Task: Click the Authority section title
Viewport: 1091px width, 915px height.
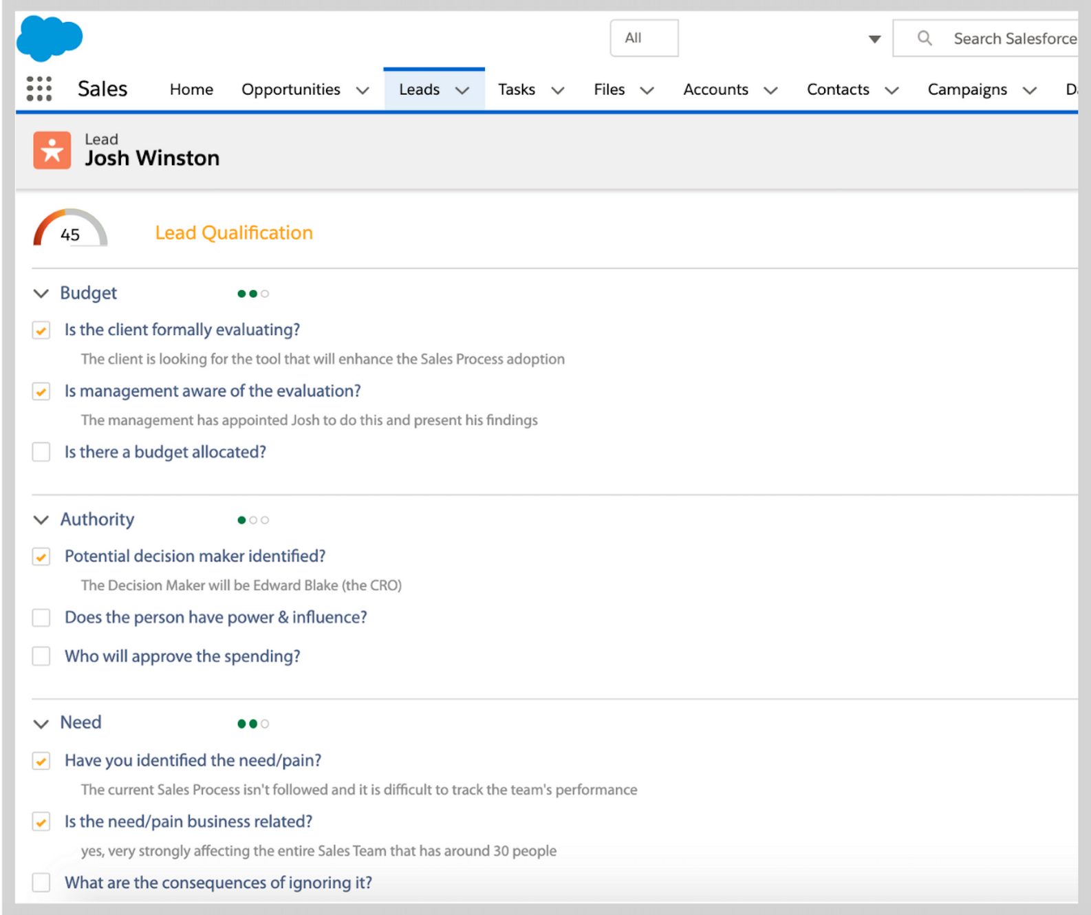Action: [97, 519]
